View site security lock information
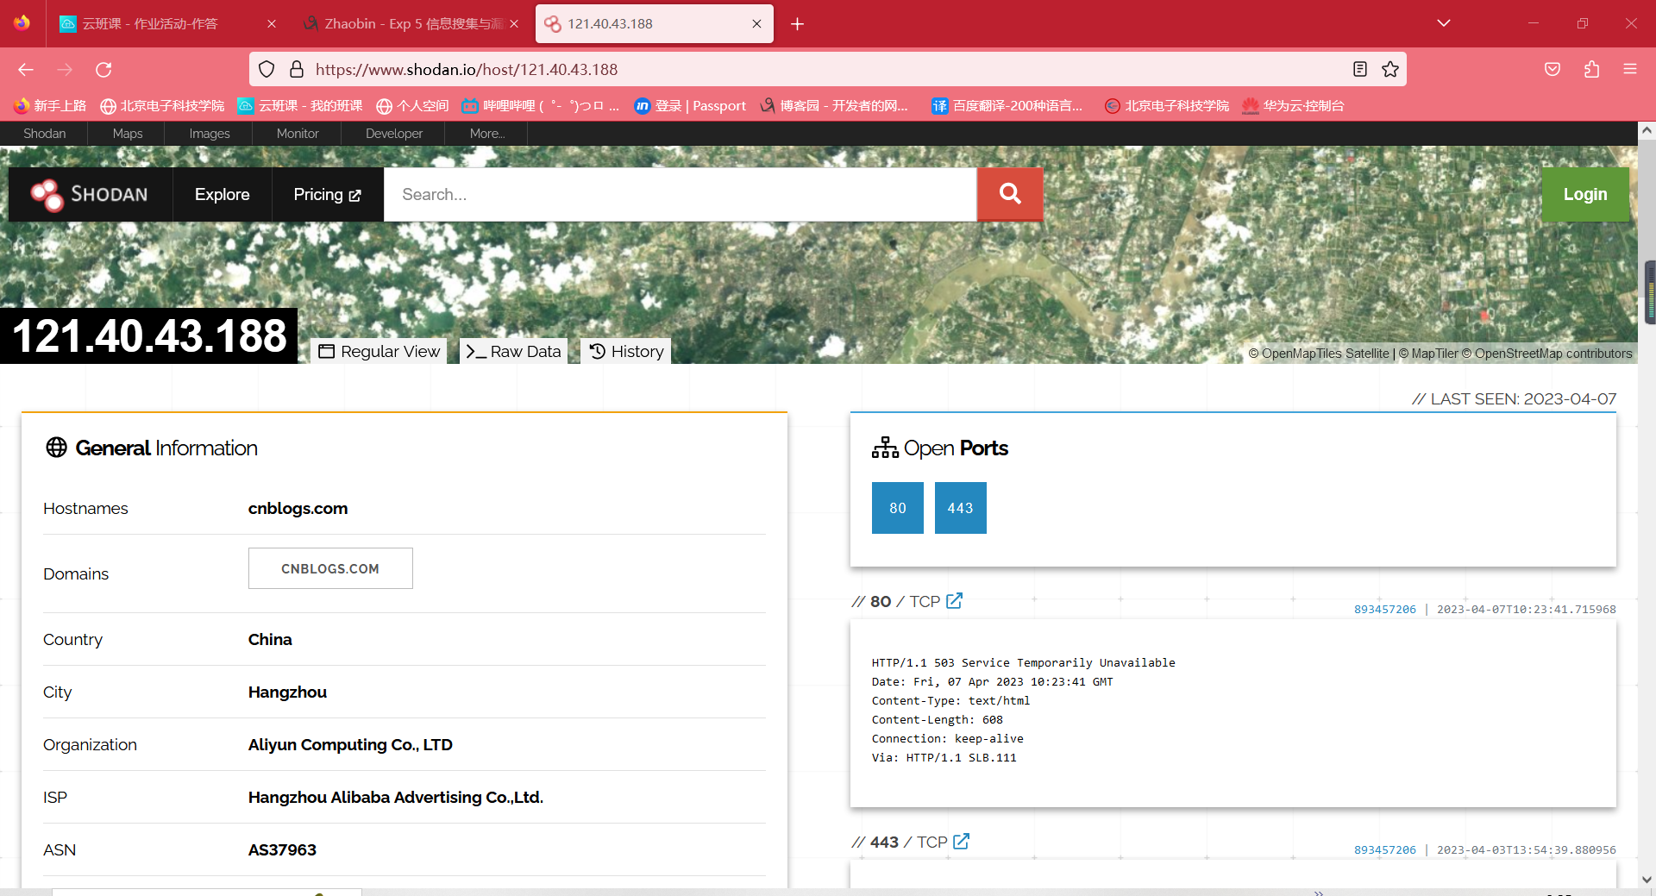The height and width of the screenshot is (896, 1656). tap(297, 70)
